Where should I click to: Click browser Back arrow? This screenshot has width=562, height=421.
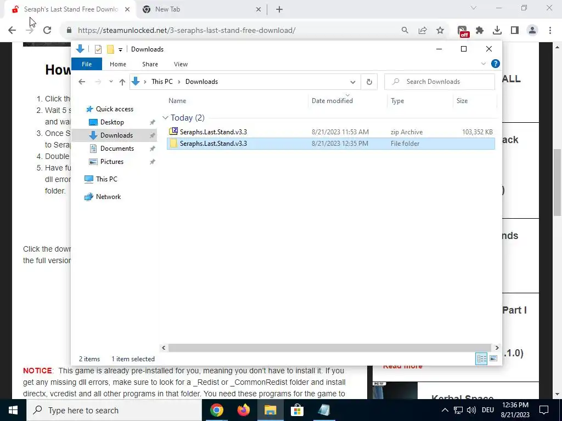tap(12, 31)
